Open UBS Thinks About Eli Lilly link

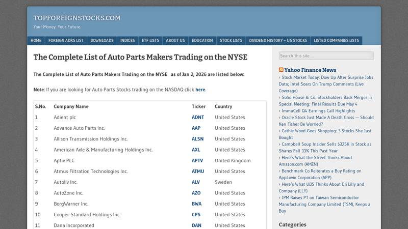click(x=322, y=188)
